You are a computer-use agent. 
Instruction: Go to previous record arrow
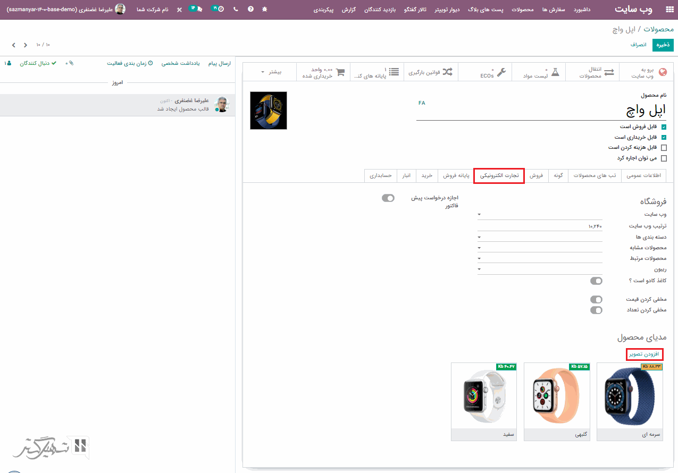click(26, 45)
